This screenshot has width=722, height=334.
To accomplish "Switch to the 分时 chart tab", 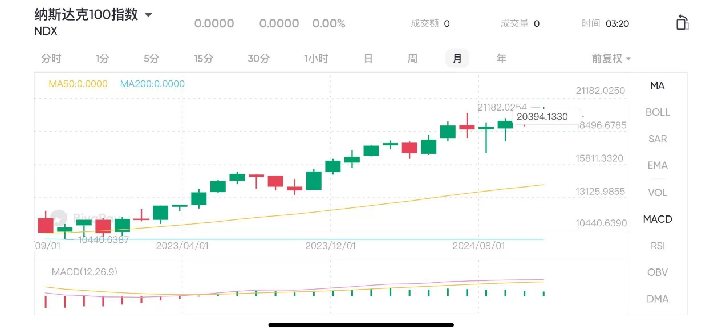I will click(51, 58).
